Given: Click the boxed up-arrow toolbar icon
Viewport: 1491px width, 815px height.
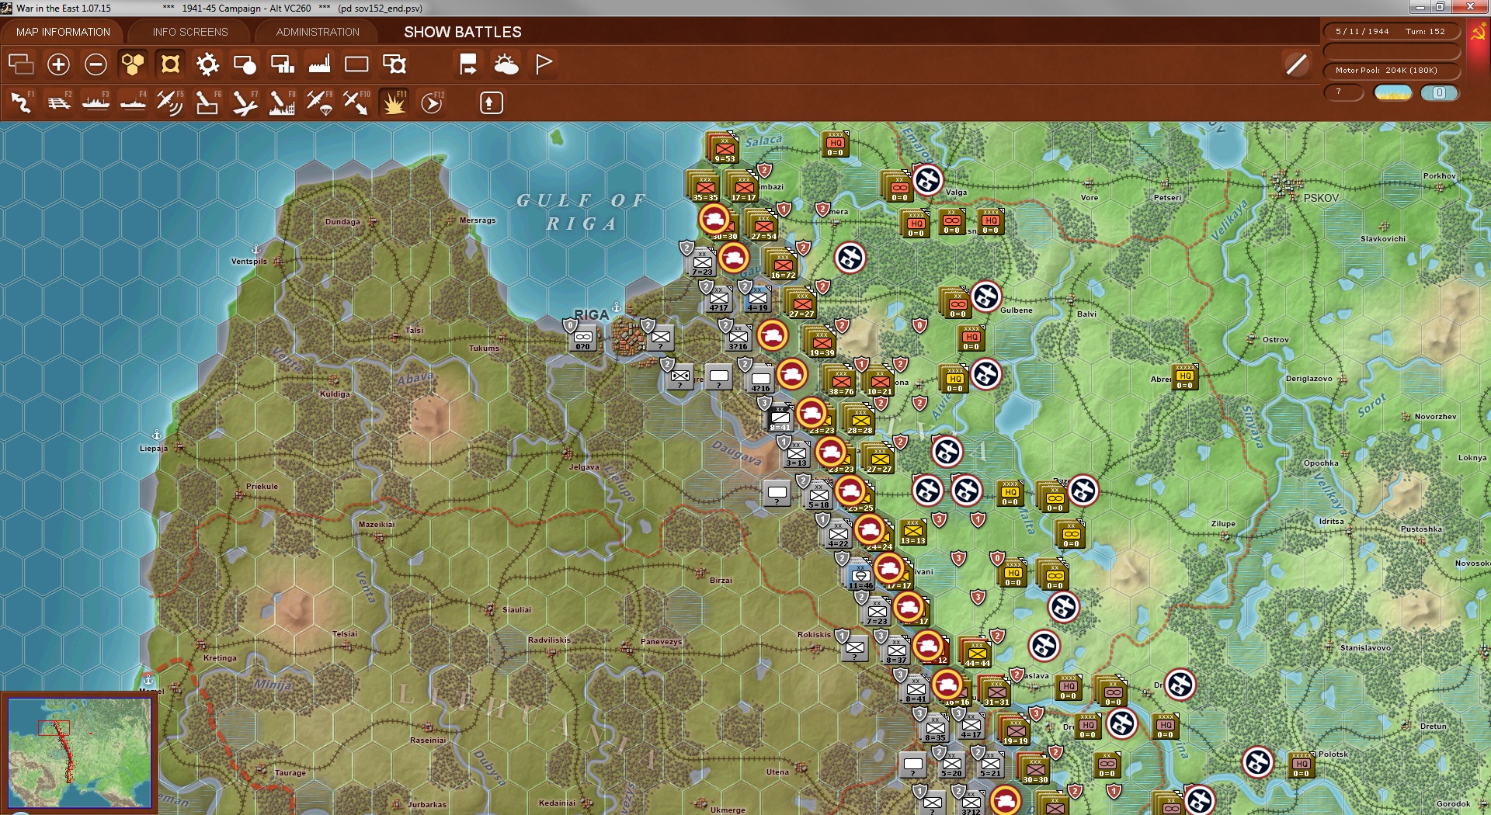Looking at the screenshot, I should [491, 102].
